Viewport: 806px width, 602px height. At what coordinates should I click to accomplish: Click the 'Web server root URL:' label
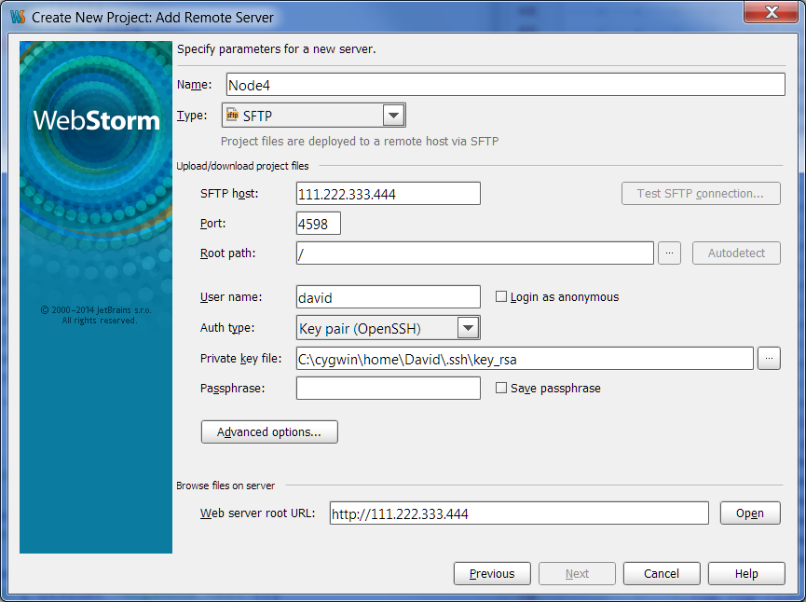pyautogui.click(x=257, y=513)
